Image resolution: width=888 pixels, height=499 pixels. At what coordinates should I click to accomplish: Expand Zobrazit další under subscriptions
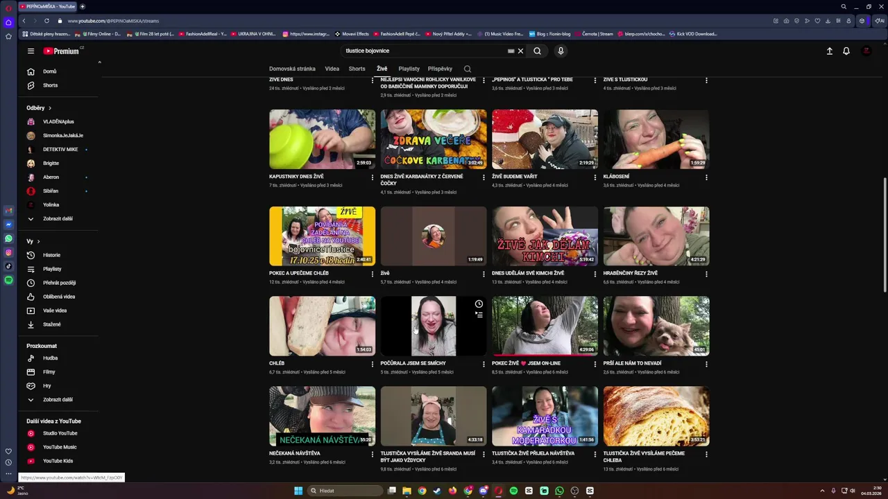click(58, 219)
